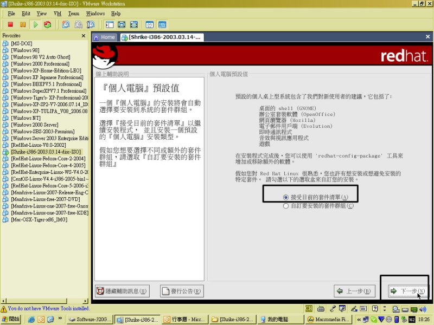Take a snapshot using the toolbar icon
434x325 pixels.
pos(66,24)
